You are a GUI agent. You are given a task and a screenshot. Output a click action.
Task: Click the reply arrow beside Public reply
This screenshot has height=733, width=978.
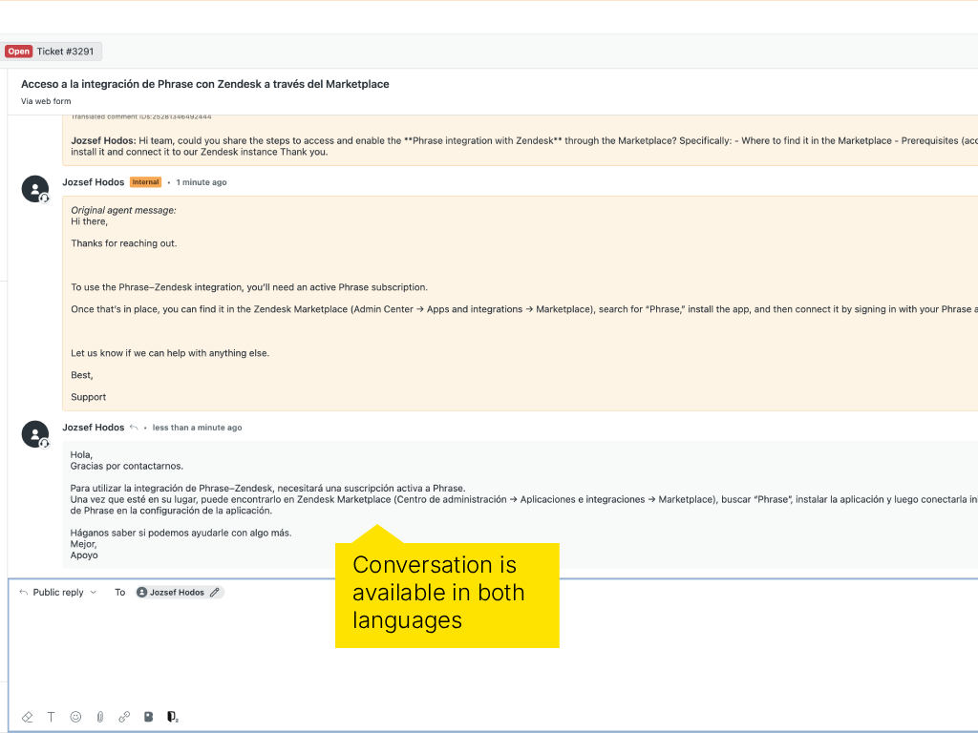point(24,593)
